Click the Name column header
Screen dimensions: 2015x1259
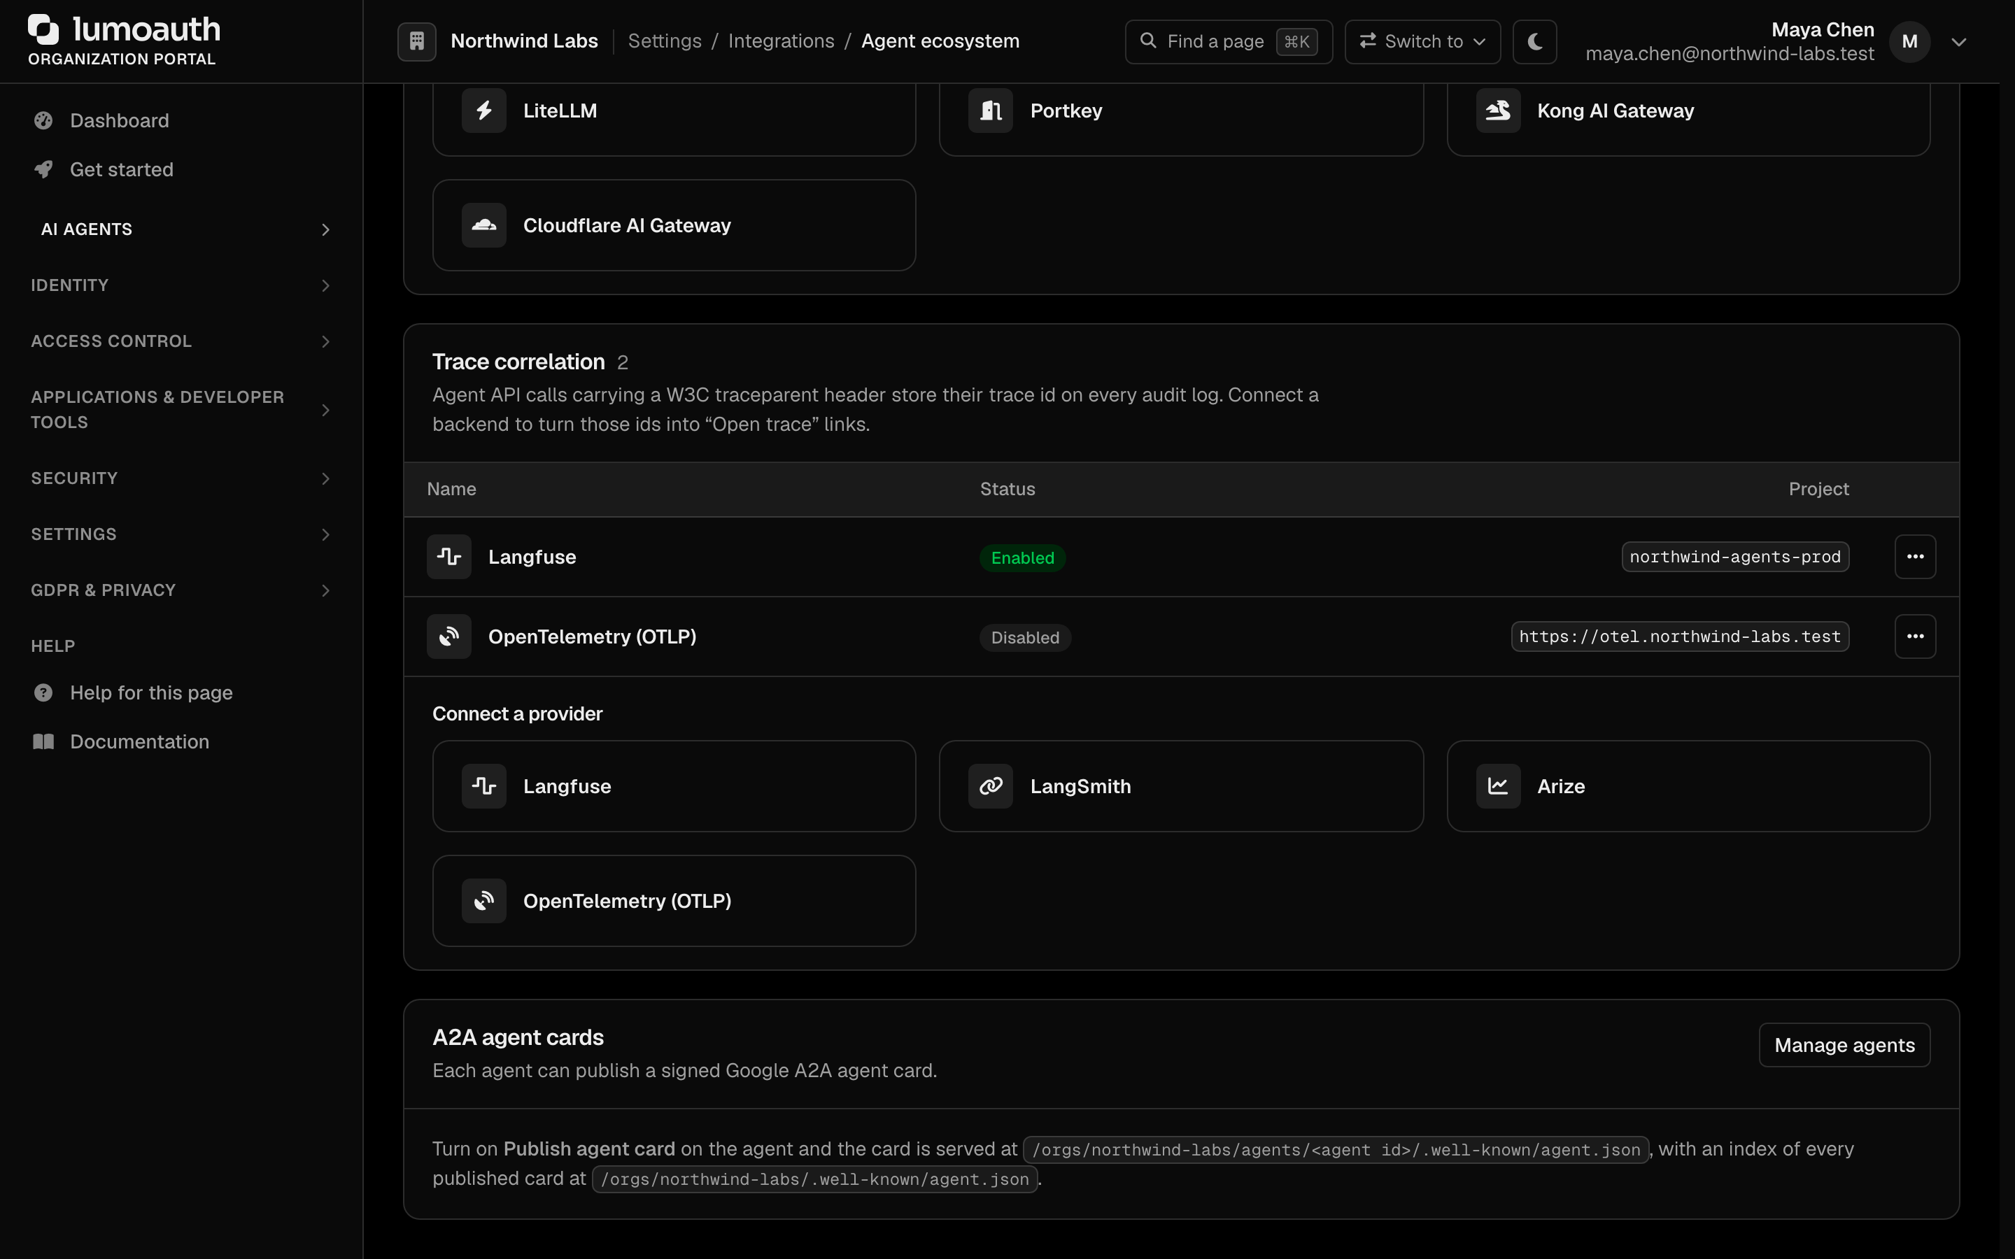[451, 490]
